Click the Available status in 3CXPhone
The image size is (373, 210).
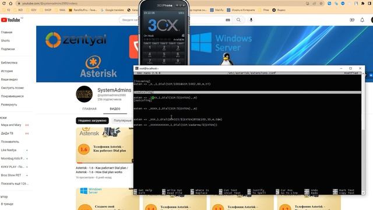(x=178, y=40)
